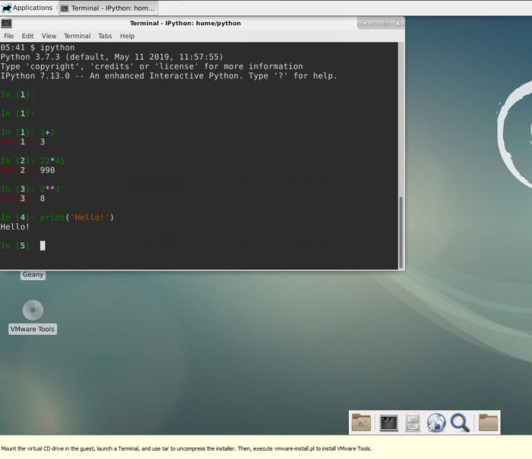Open the Show Desktop icon in the dock
This screenshot has width=532, height=459.
[x=362, y=422]
